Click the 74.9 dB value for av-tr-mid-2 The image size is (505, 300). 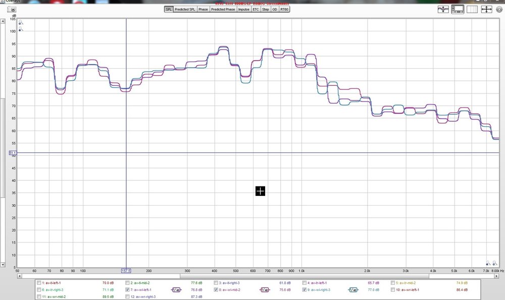click(x=462, y=283)
